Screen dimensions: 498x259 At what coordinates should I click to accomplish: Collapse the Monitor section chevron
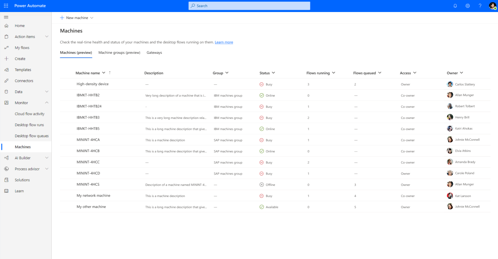[47, 103]
